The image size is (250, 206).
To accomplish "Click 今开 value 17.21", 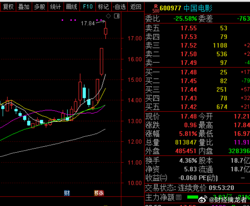I will [x=242, y=116].
